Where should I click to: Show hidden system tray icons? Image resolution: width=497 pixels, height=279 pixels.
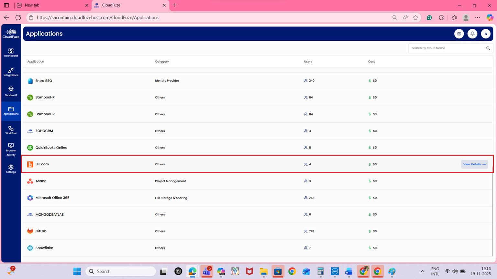(x=423, y=271)
